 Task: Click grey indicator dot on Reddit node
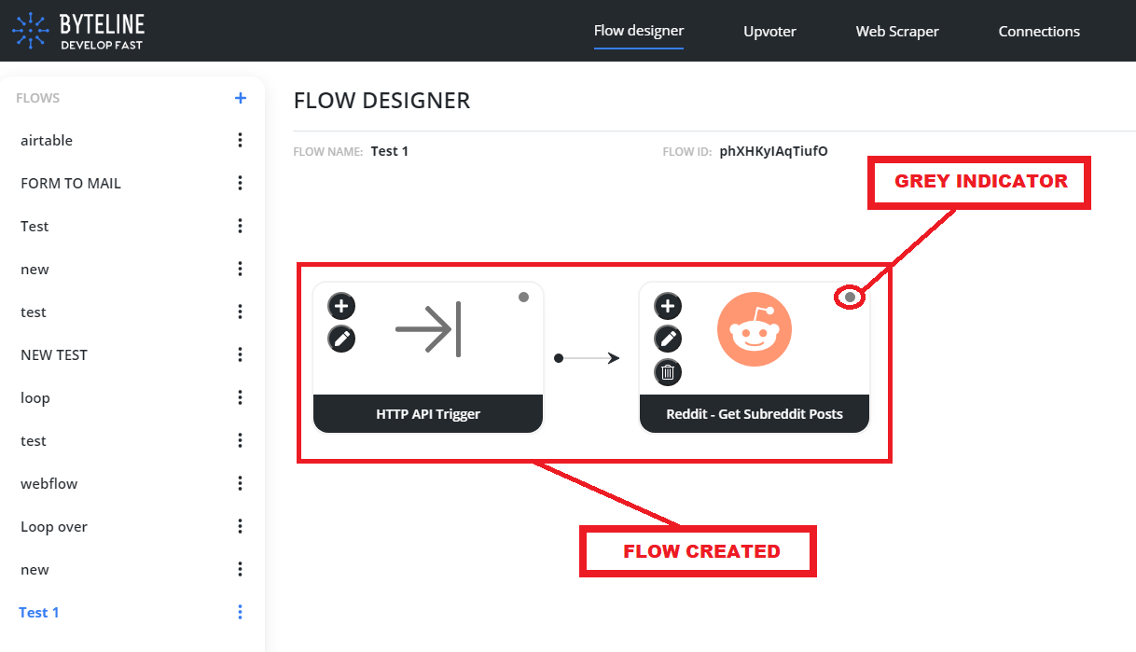tap(850, 298)
